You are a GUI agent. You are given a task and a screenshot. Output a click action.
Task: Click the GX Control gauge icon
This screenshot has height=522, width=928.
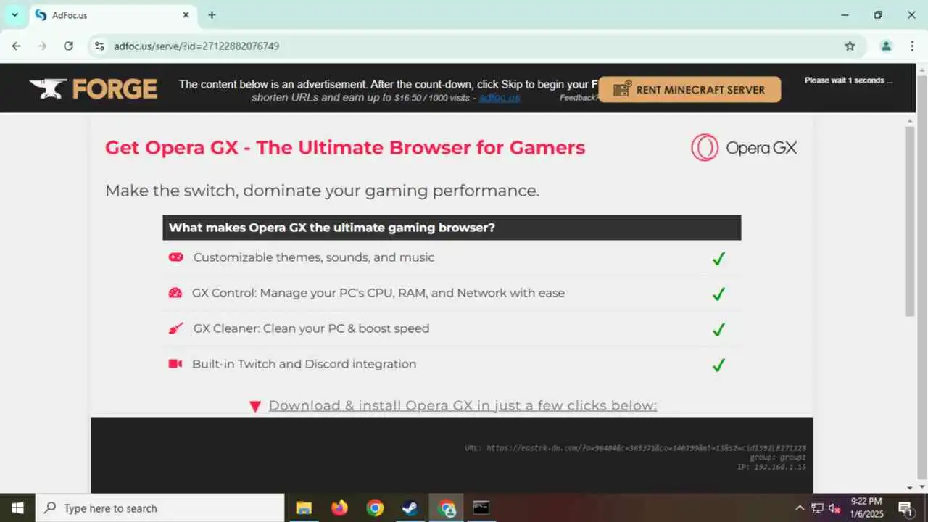click(x=175, y=293)
